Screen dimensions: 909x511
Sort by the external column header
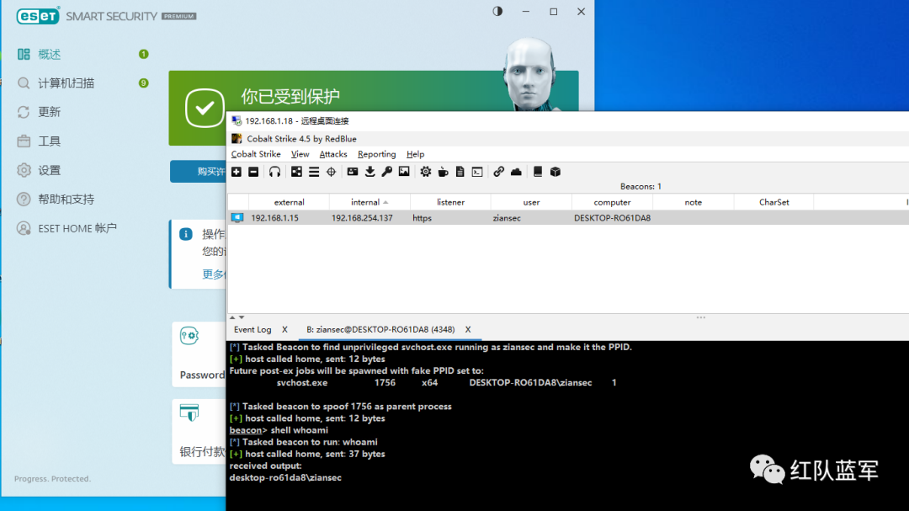coord(289,202)
